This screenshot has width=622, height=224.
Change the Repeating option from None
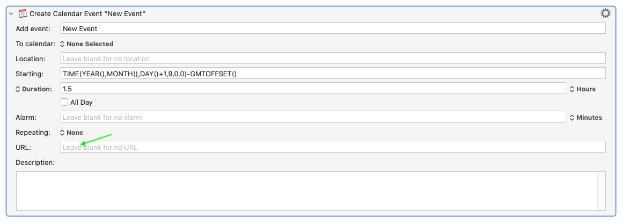(71, 132)
